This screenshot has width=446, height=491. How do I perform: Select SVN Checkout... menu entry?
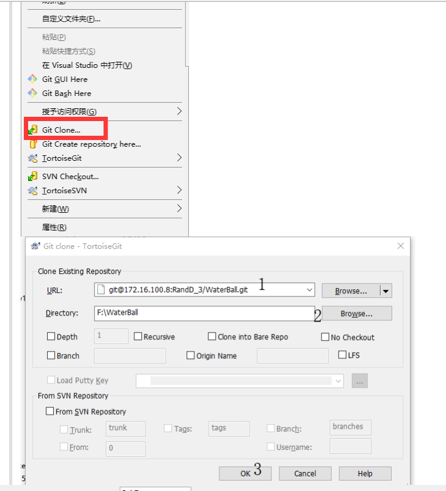105,176
